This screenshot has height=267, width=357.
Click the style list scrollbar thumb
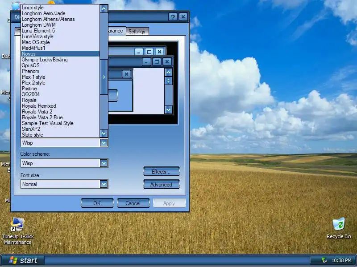[104, 77]
